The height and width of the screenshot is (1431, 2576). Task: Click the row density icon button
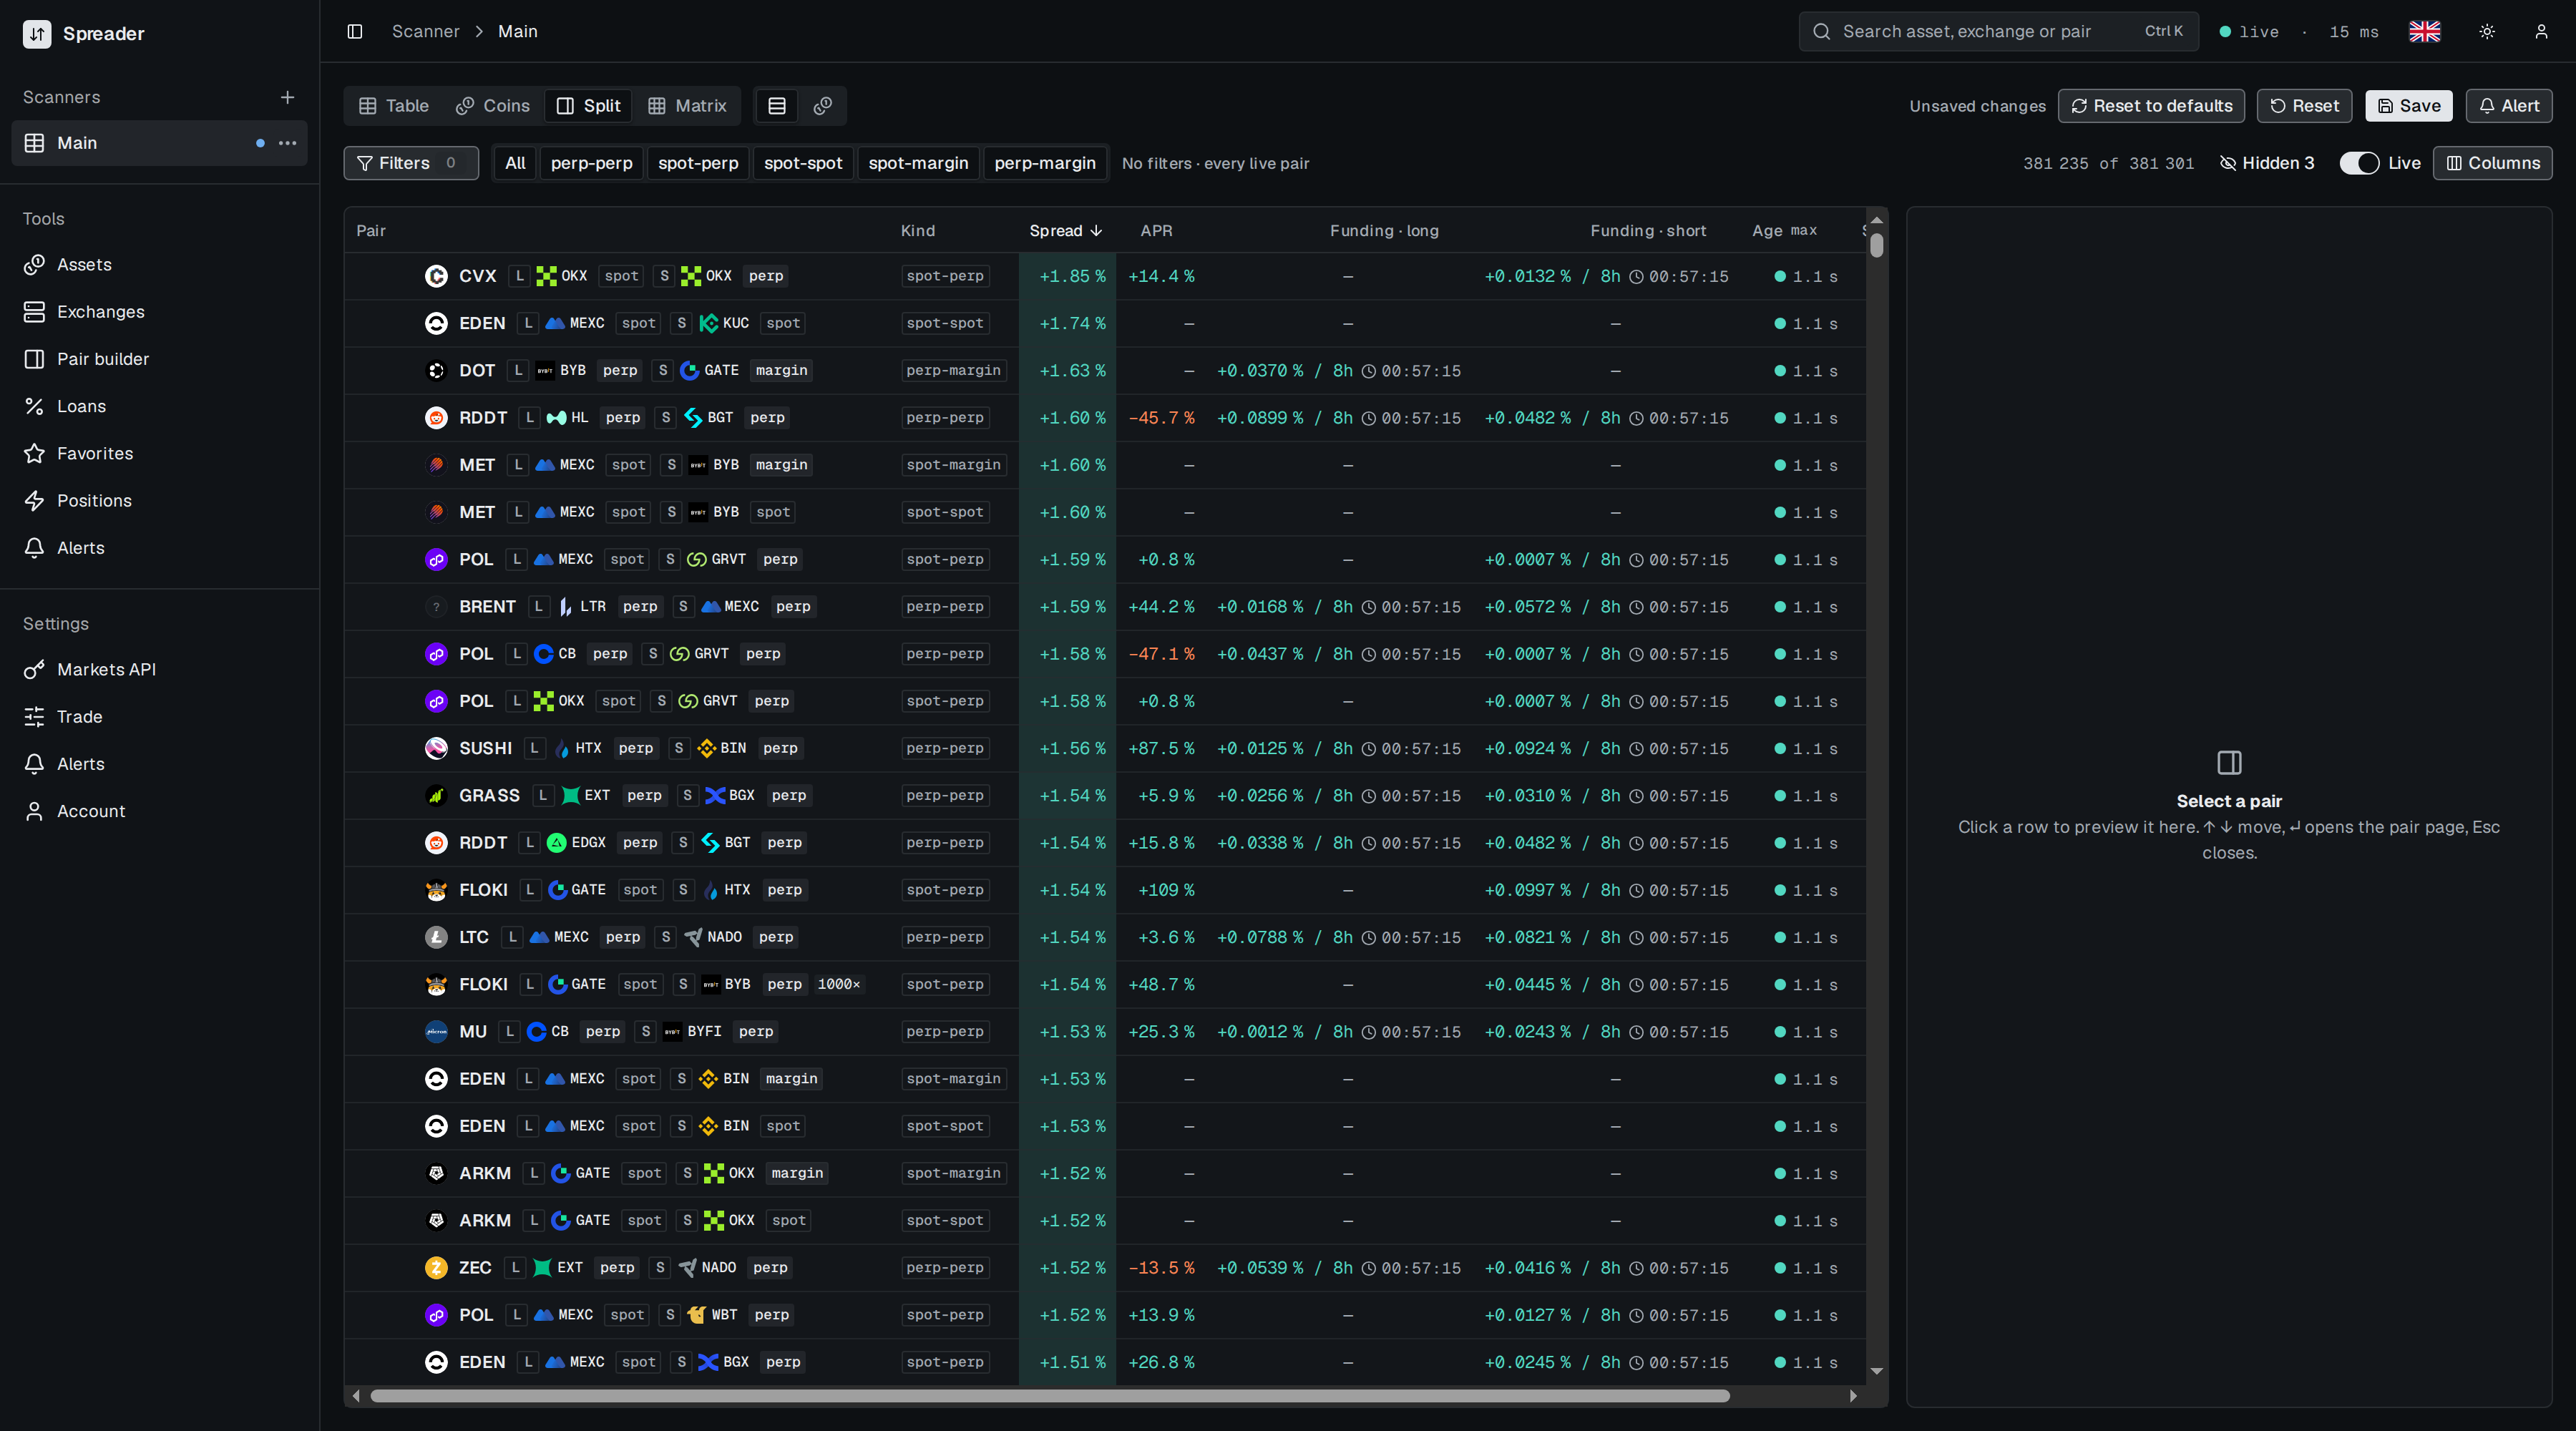[x=776, y=106]
